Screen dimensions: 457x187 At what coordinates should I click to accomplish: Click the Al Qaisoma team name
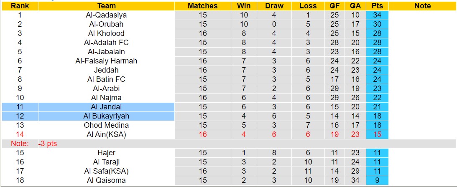[x=106, y=180]
